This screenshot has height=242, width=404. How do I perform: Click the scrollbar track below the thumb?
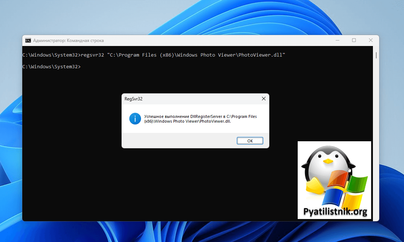coord(376,146)
